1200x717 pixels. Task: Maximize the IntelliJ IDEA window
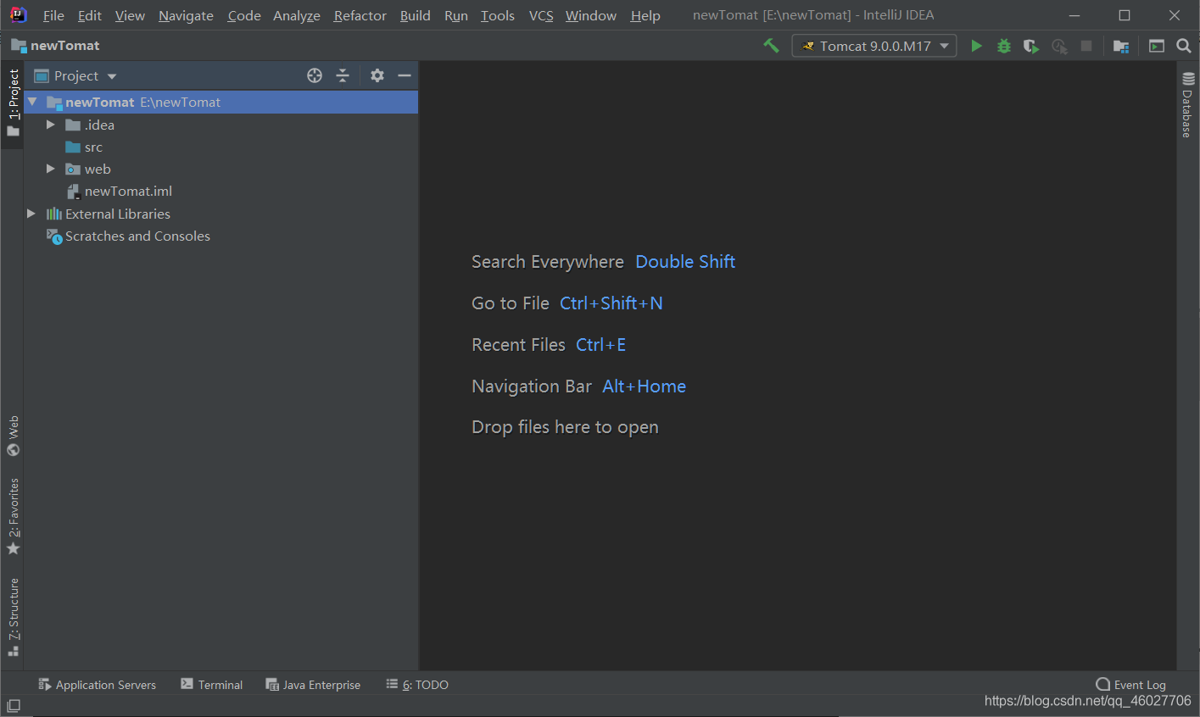coord(1125,15)
